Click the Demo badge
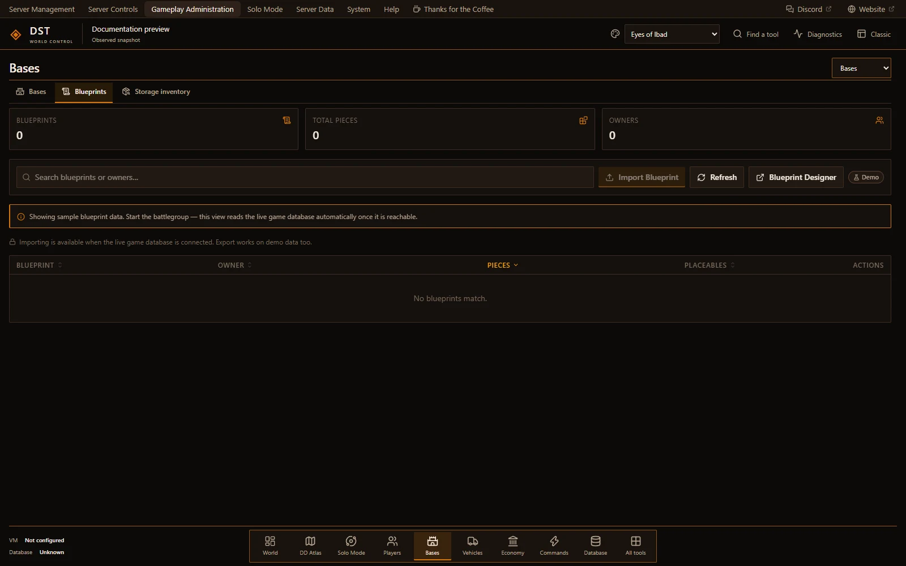 866,177
